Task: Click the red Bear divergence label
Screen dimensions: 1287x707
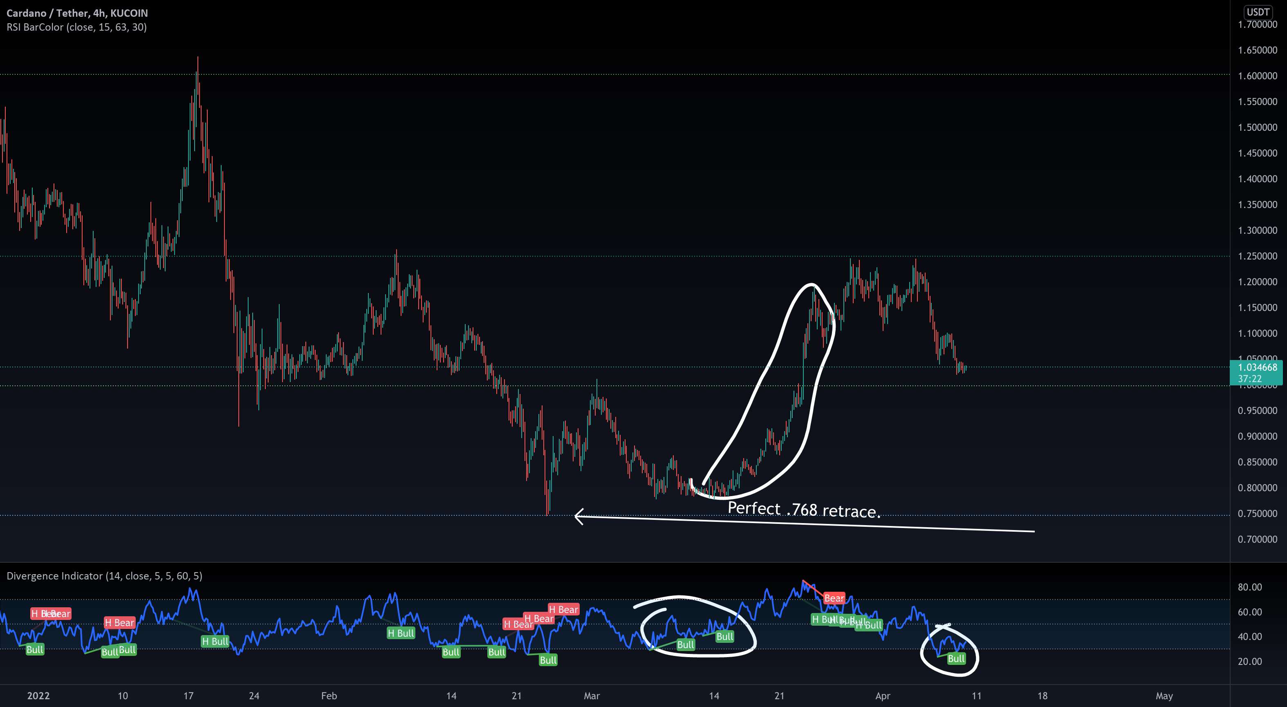Action: click(x=834, y=598)
